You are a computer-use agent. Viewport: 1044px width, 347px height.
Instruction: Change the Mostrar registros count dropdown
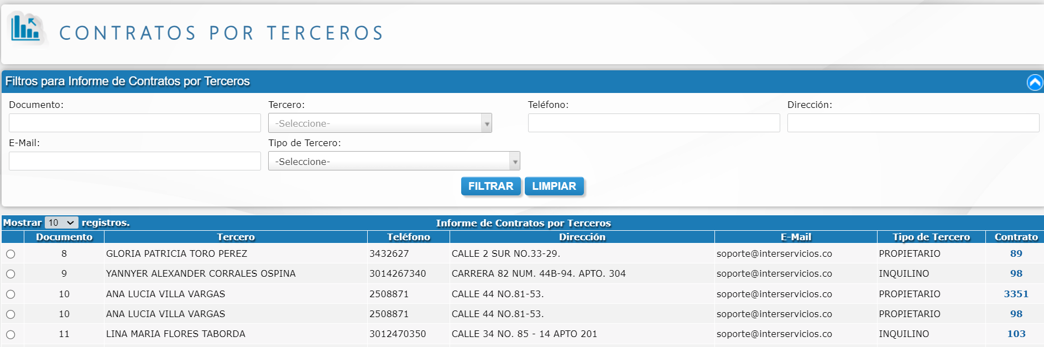[x=61, y=222]
